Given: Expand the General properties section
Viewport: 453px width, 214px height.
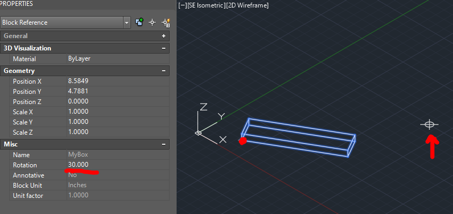Looking at the screenshot, I should [164, 36].
